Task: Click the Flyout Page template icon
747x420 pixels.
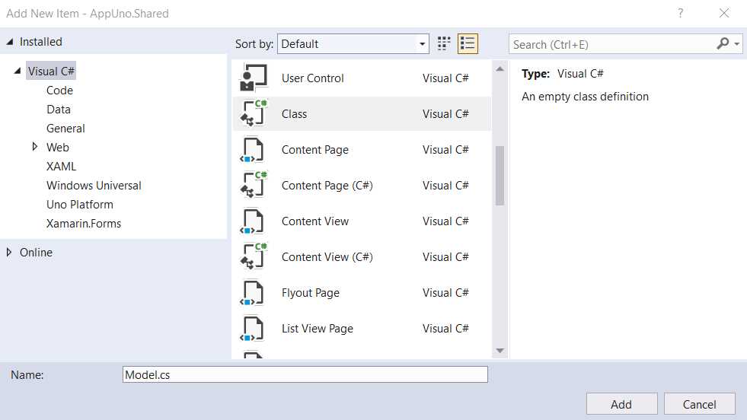Action: pos(253,292)
